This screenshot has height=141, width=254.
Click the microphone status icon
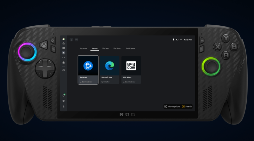(173, 40)
